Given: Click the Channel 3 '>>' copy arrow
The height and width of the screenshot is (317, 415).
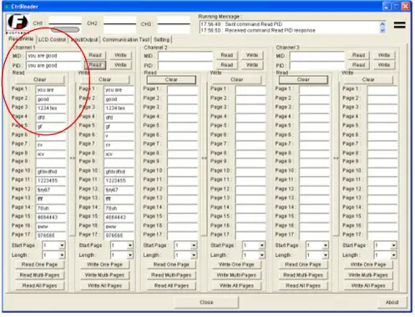Looking at the screenshot, I should tap(337, 158).
